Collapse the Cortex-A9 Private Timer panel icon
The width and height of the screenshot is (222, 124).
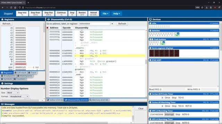(x=150, y=94)
